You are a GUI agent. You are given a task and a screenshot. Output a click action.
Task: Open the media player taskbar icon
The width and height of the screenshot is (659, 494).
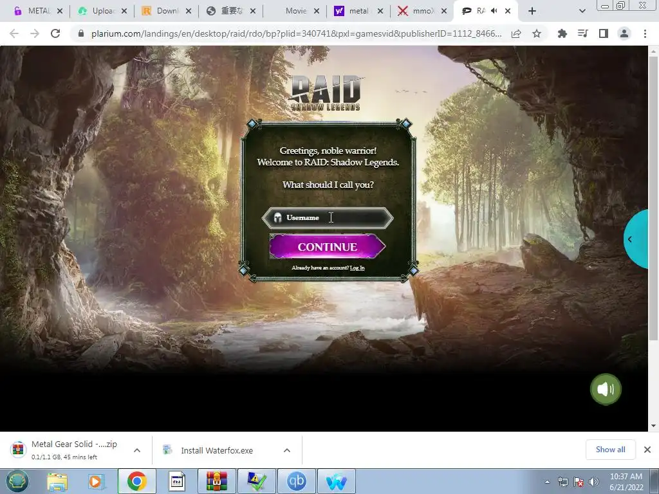click(97, 481)
